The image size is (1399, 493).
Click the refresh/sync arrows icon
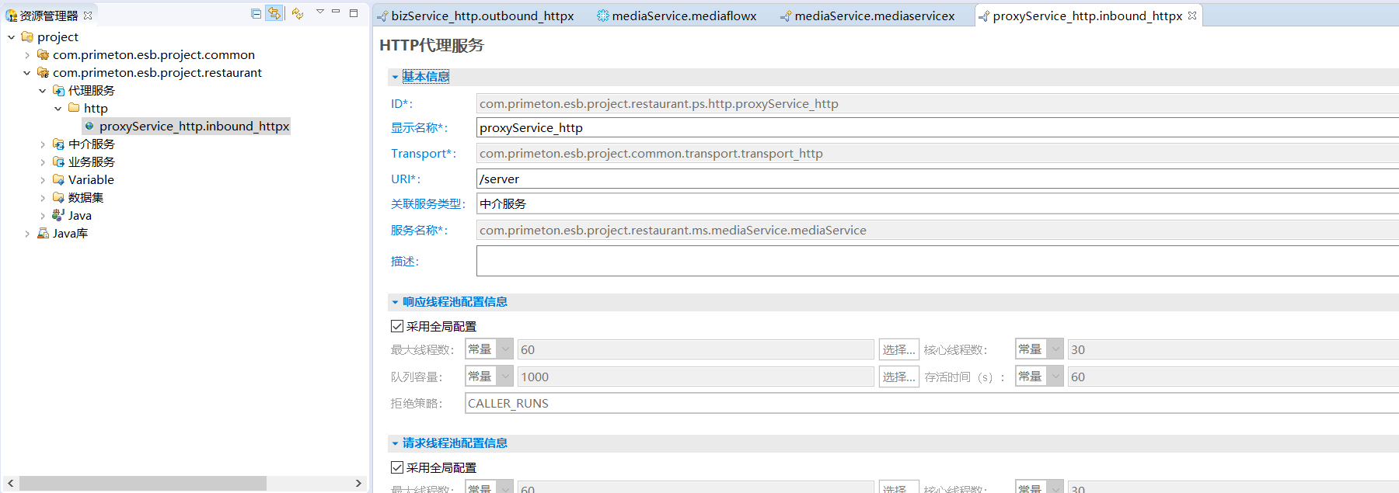(298, 13)
